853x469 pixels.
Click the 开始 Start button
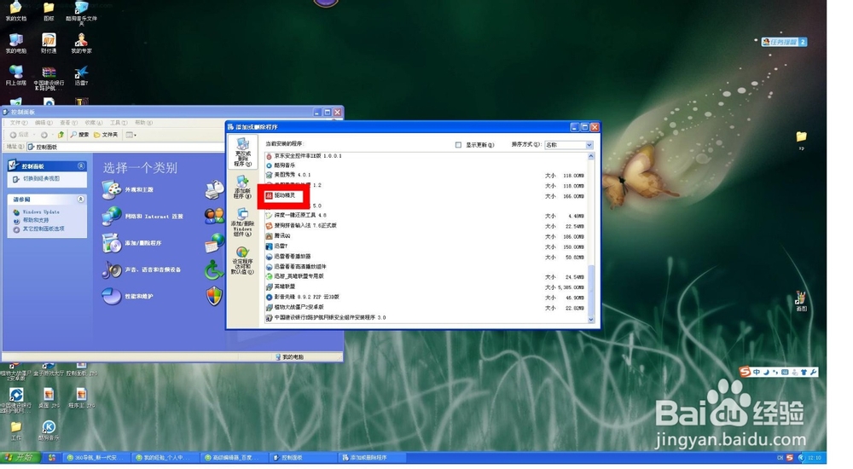click(20, 458)
